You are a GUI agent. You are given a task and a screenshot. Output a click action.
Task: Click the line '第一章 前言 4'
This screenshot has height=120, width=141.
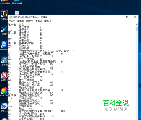click(x=19, y=25)
